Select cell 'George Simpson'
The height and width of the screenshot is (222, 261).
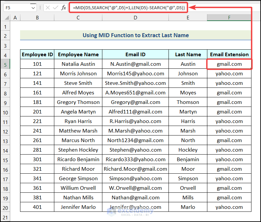coord(78,179)
